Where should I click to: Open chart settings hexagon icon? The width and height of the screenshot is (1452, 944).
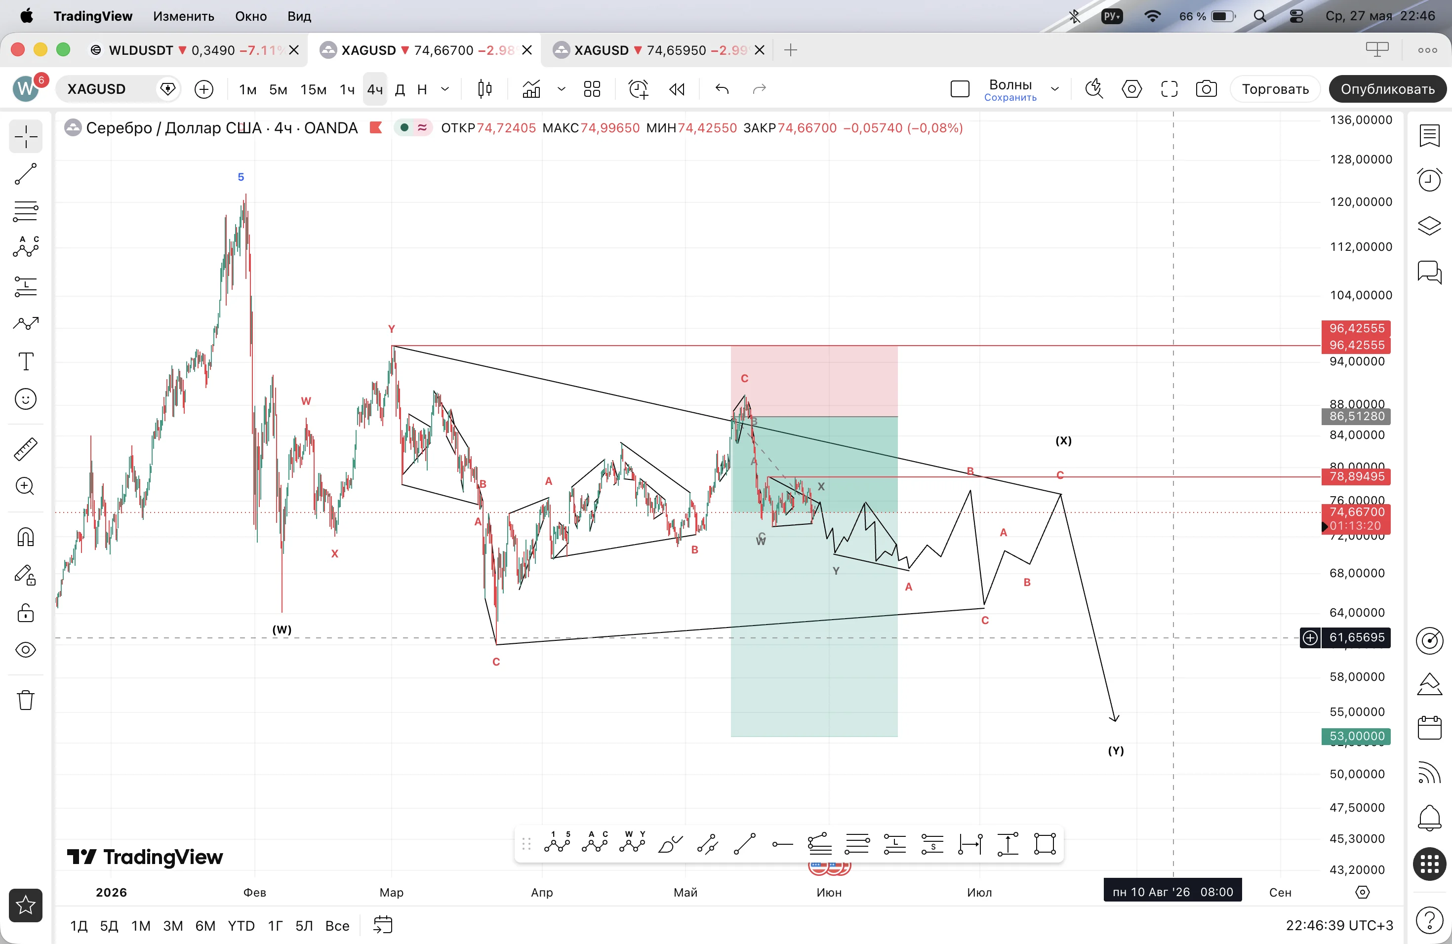click(1131, 89)
